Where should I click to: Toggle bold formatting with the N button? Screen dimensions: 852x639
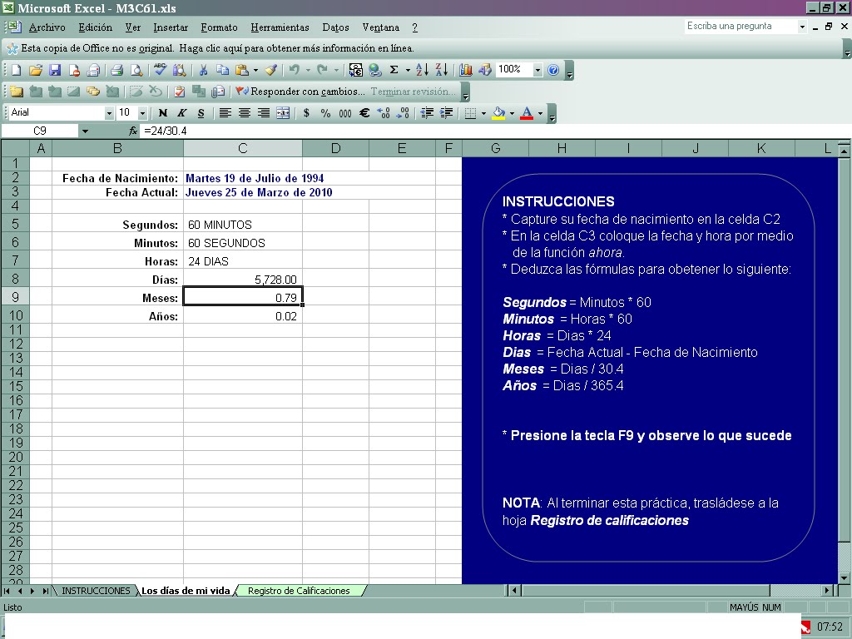coord(163,113)
